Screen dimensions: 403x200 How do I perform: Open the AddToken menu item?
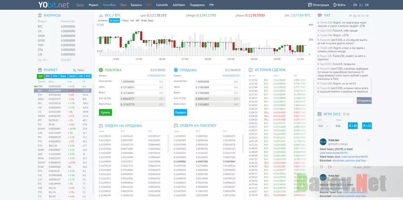coord(179,5)
